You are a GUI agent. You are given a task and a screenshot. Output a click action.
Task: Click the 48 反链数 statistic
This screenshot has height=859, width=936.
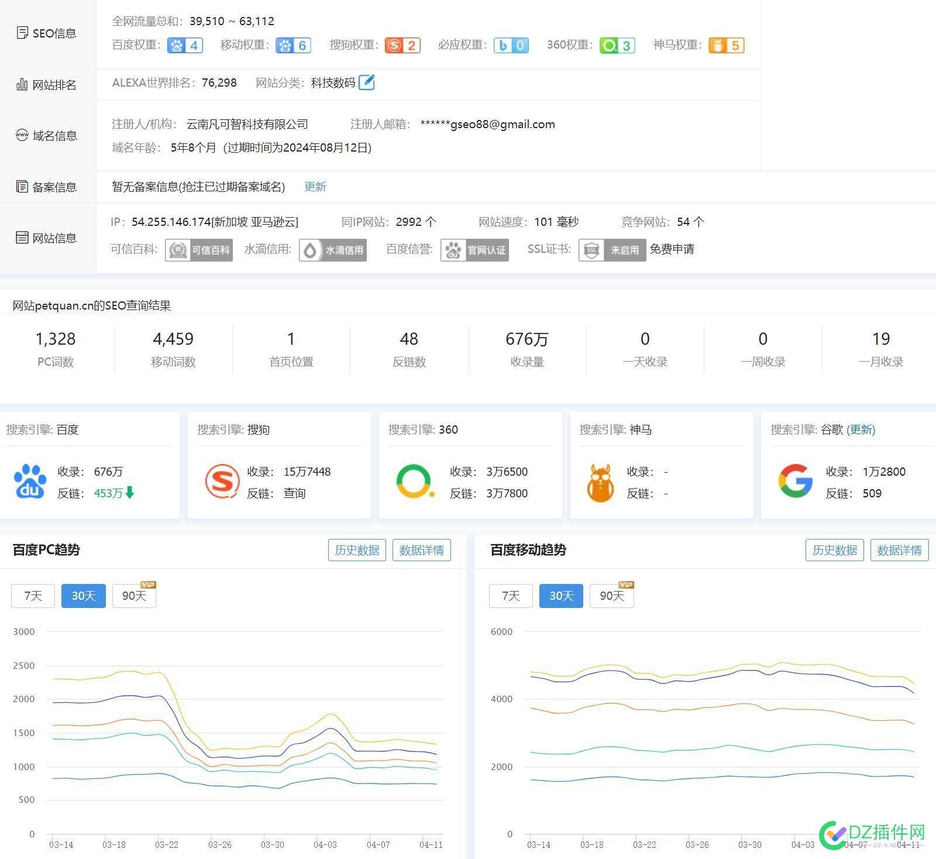[x=409, y=349]
